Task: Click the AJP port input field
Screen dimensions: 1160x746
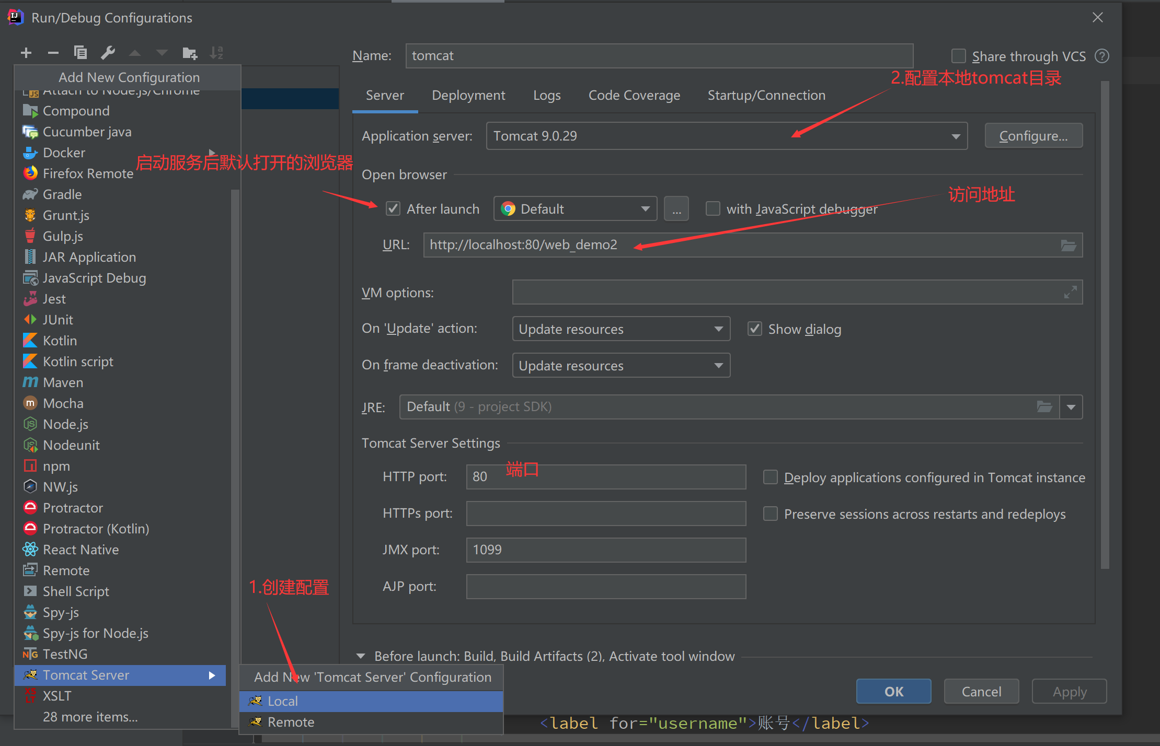Action: click(606, 587)
